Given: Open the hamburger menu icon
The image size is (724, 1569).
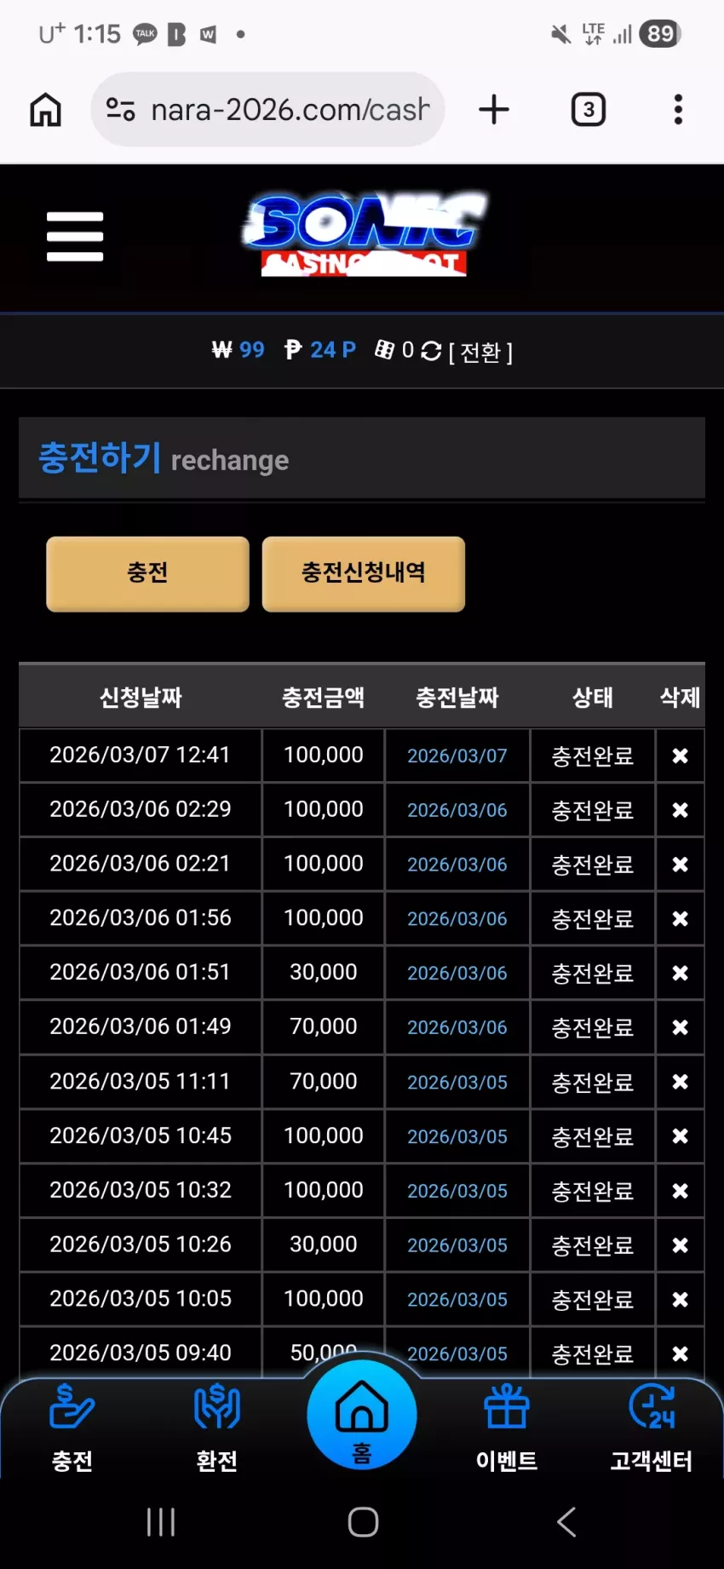Looking at the screenshot, I should (75, 237).
